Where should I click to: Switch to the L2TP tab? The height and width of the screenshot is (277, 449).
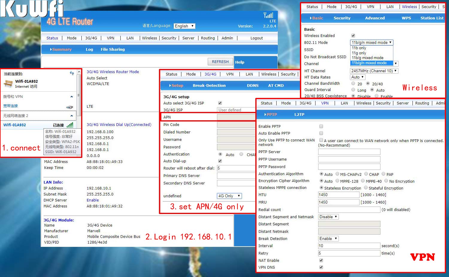coord(299,114)
